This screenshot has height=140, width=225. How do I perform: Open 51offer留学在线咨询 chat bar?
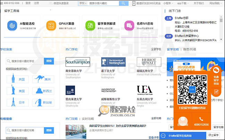183,136
